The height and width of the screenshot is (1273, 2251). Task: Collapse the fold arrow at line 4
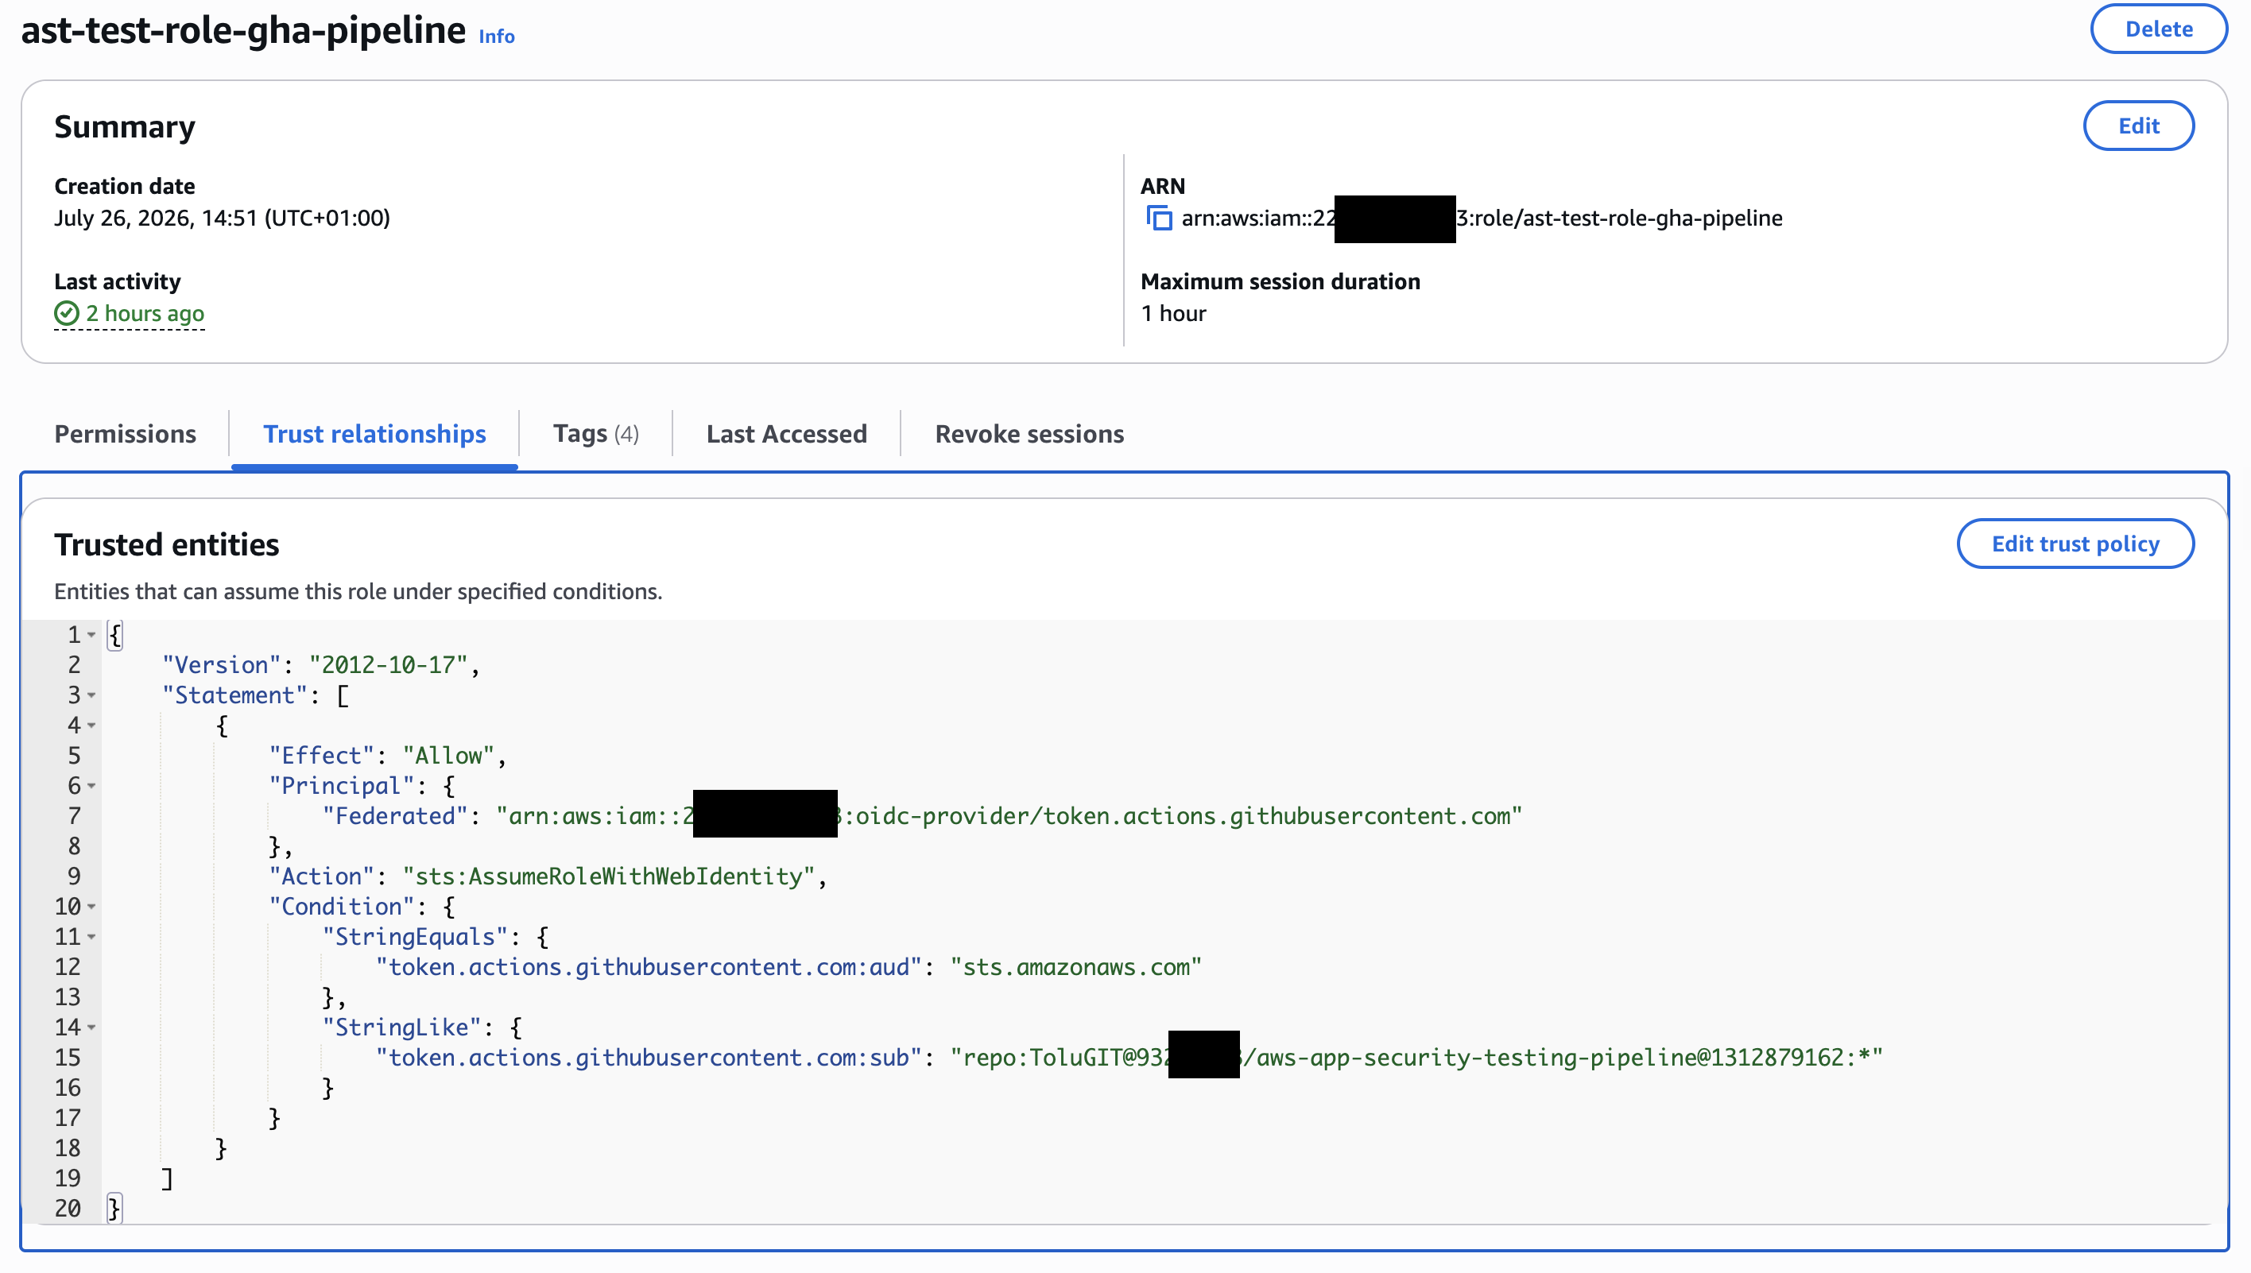[x=92, y=725]
